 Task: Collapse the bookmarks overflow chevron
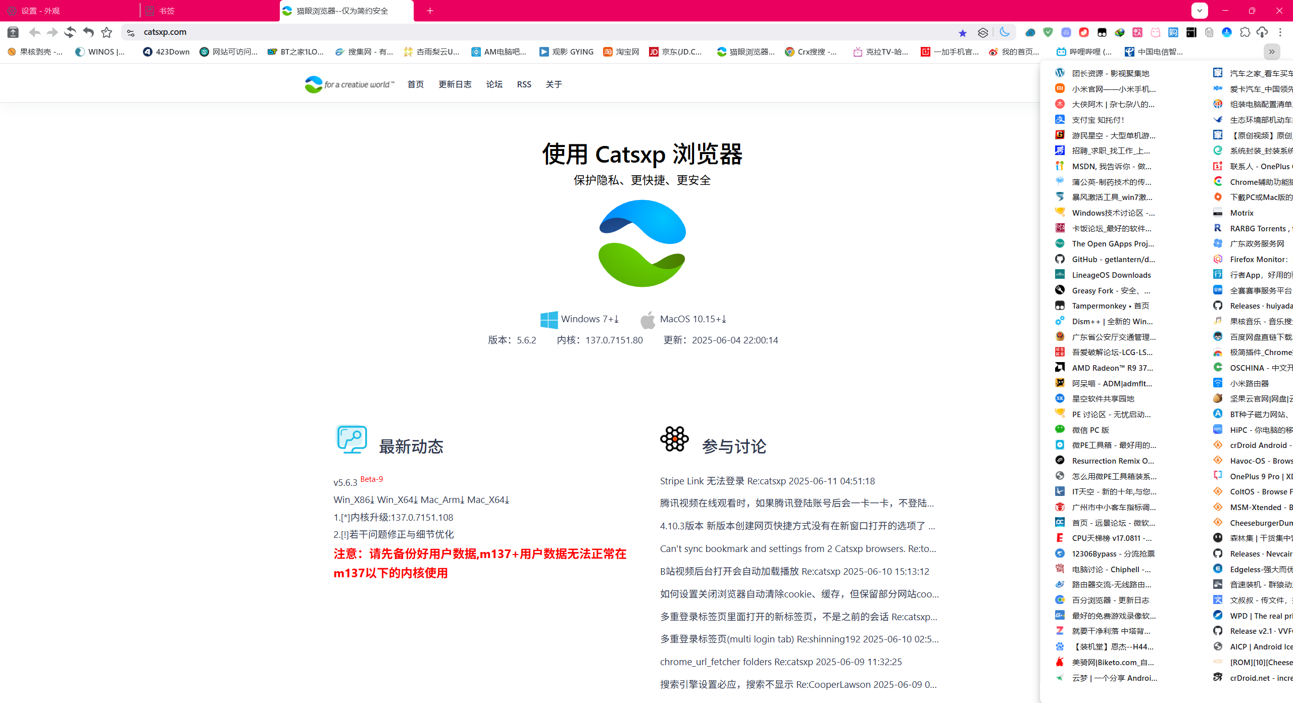(x=1272, y=52)
